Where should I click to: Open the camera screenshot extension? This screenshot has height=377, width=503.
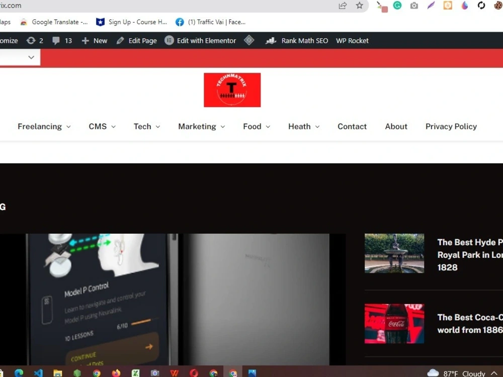(414, 6)
